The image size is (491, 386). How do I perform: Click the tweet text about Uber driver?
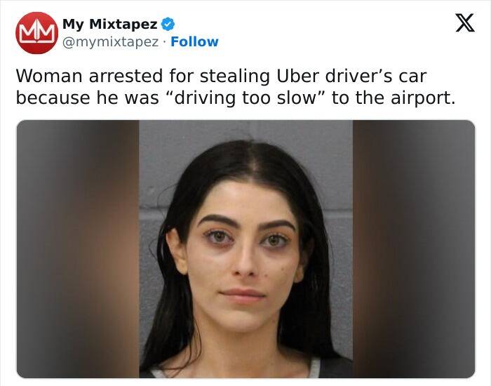click(236, 87)
